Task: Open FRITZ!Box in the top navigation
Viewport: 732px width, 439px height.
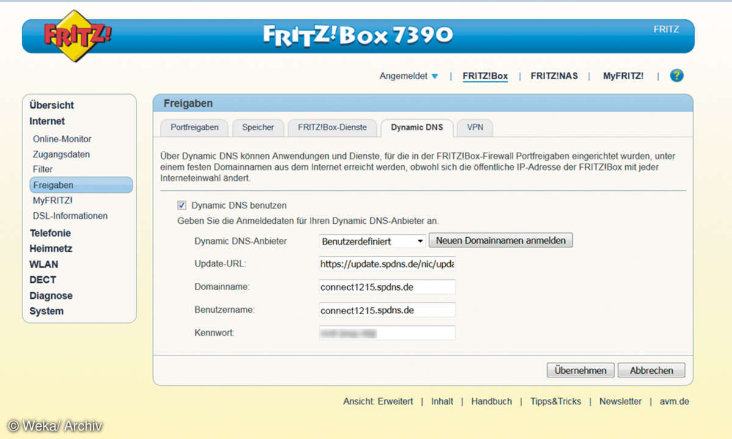Action: click(x=485, y=76)
